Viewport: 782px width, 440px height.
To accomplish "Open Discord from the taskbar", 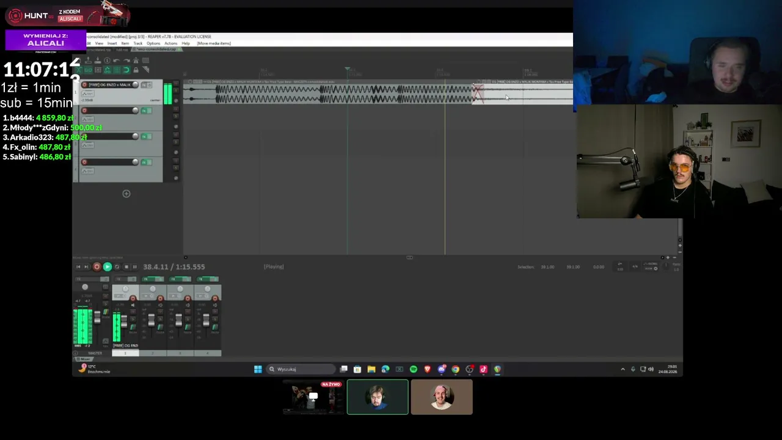I will coord(442,369).
